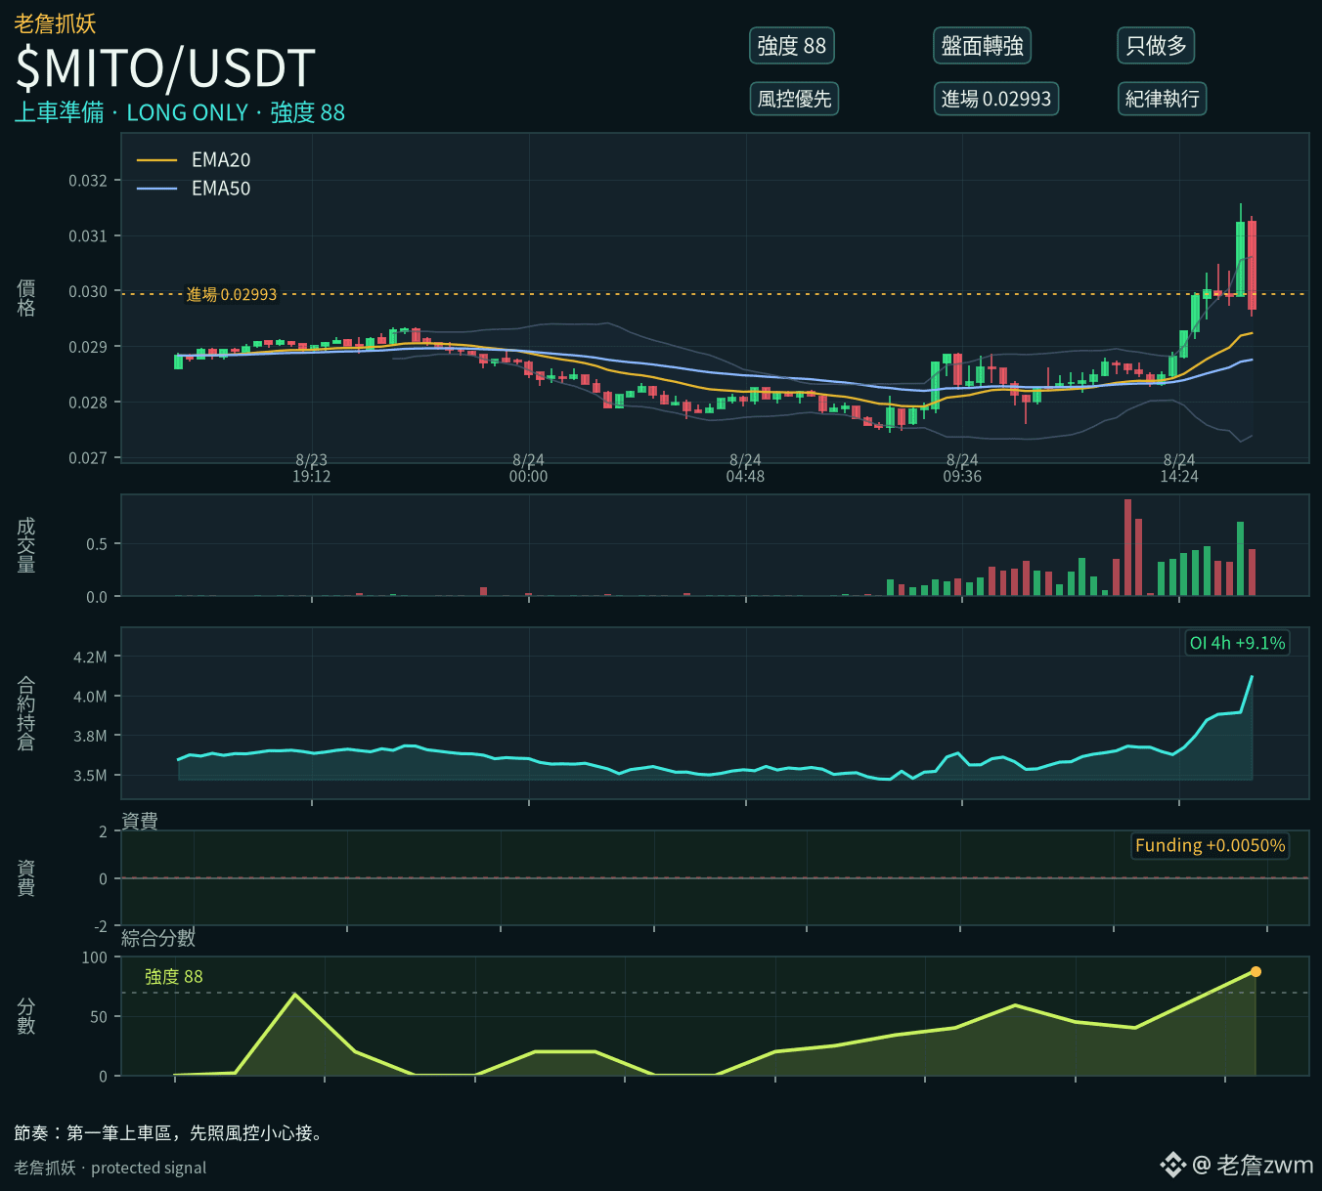Click the 進場 0.02993 line label on chart
The height and width of the screenshot is (1191, 1322).
232,294
